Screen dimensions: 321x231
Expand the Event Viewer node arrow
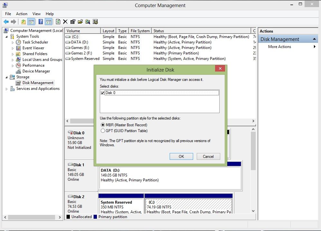(x=13, y=48)
